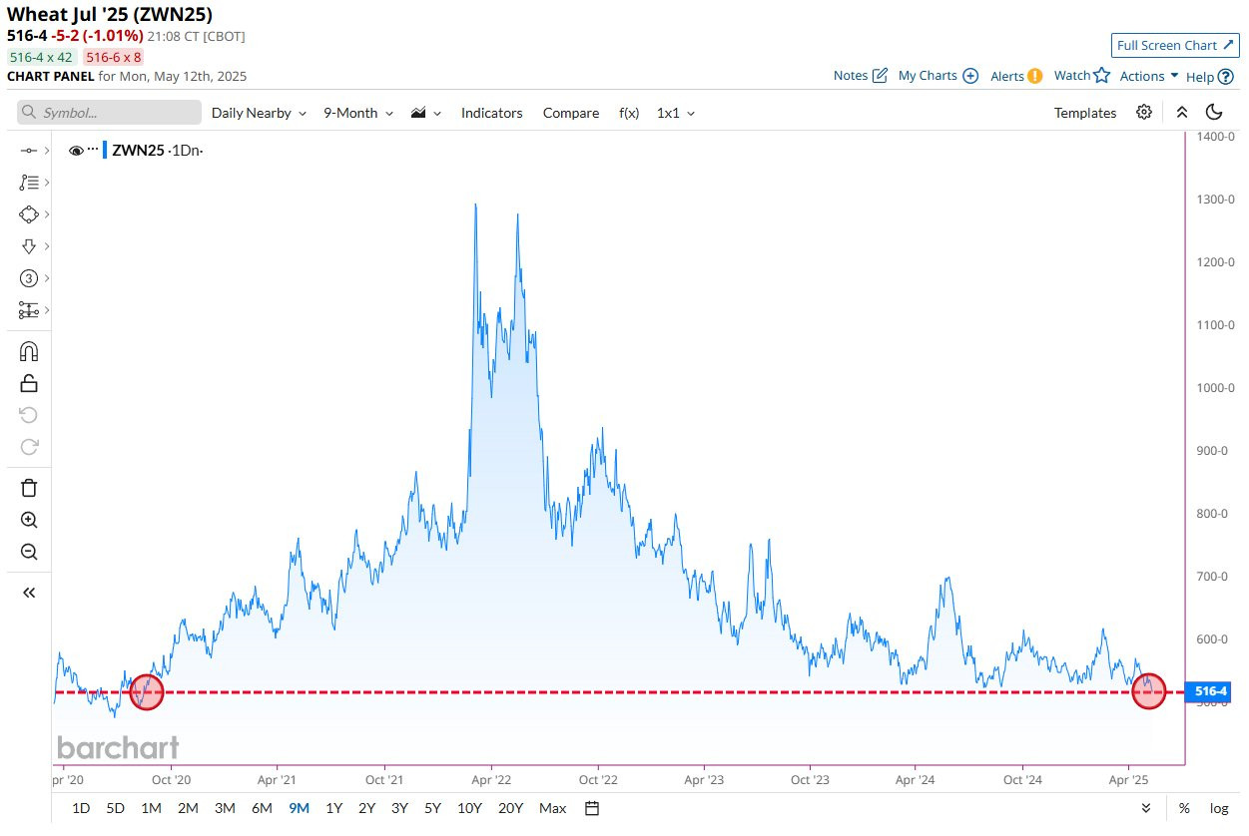Select the 5Y time range
The width and height of the screenshot is (1249, 836).
coord(432,808)
